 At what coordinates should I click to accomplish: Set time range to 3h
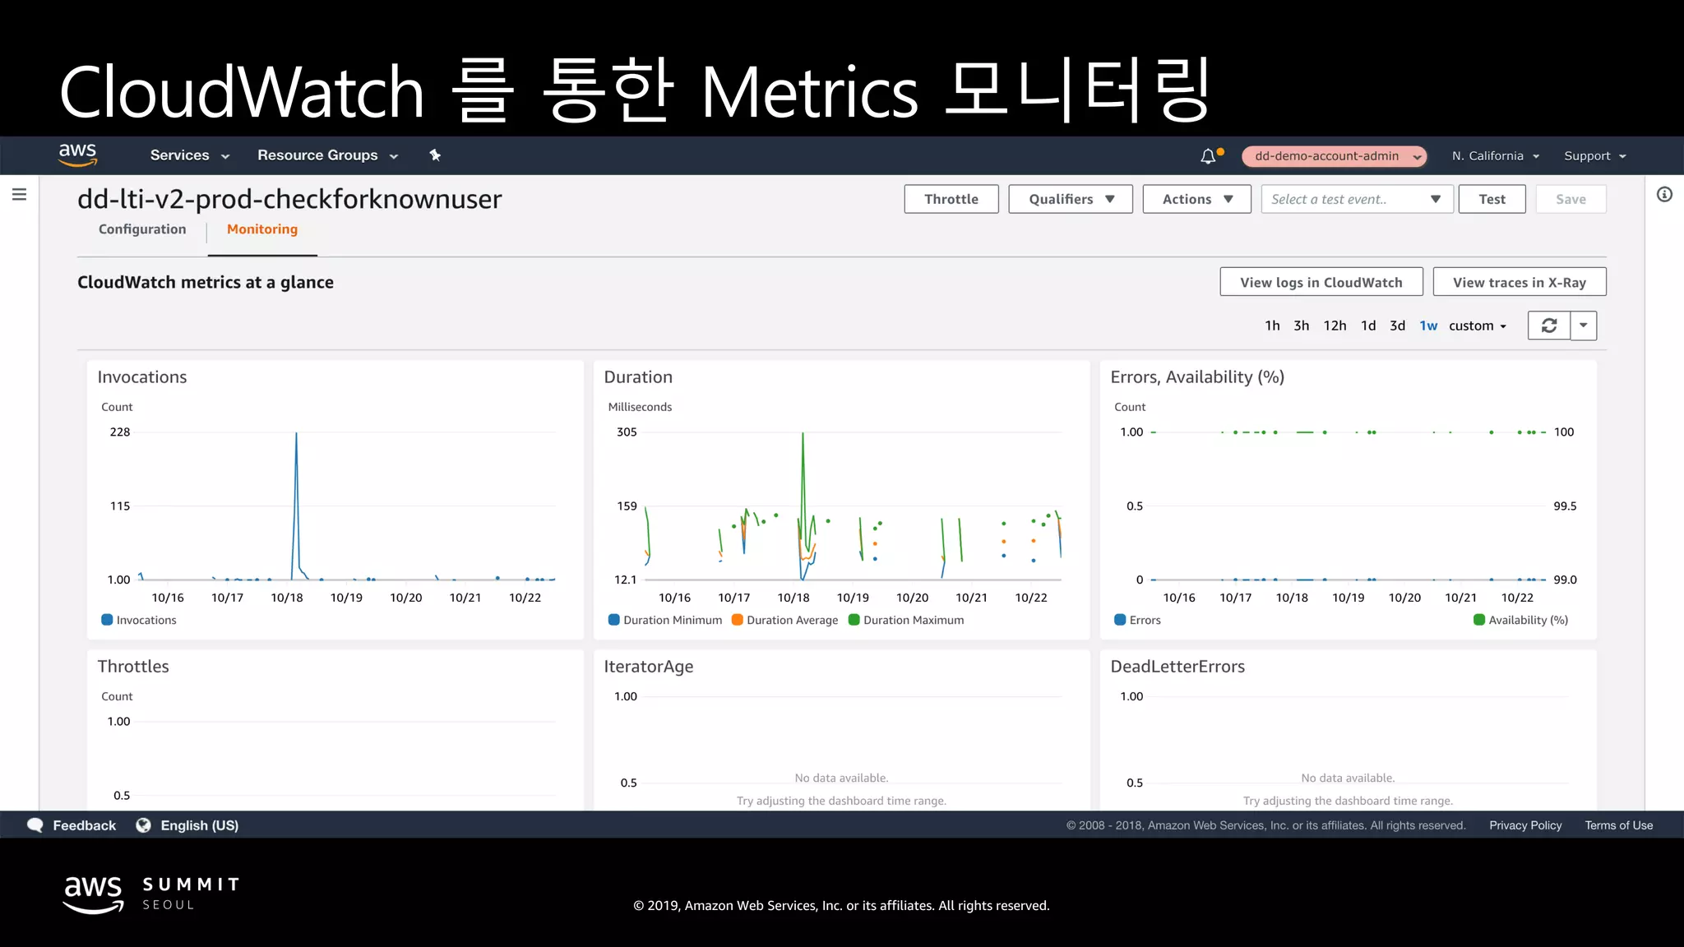1301,326
